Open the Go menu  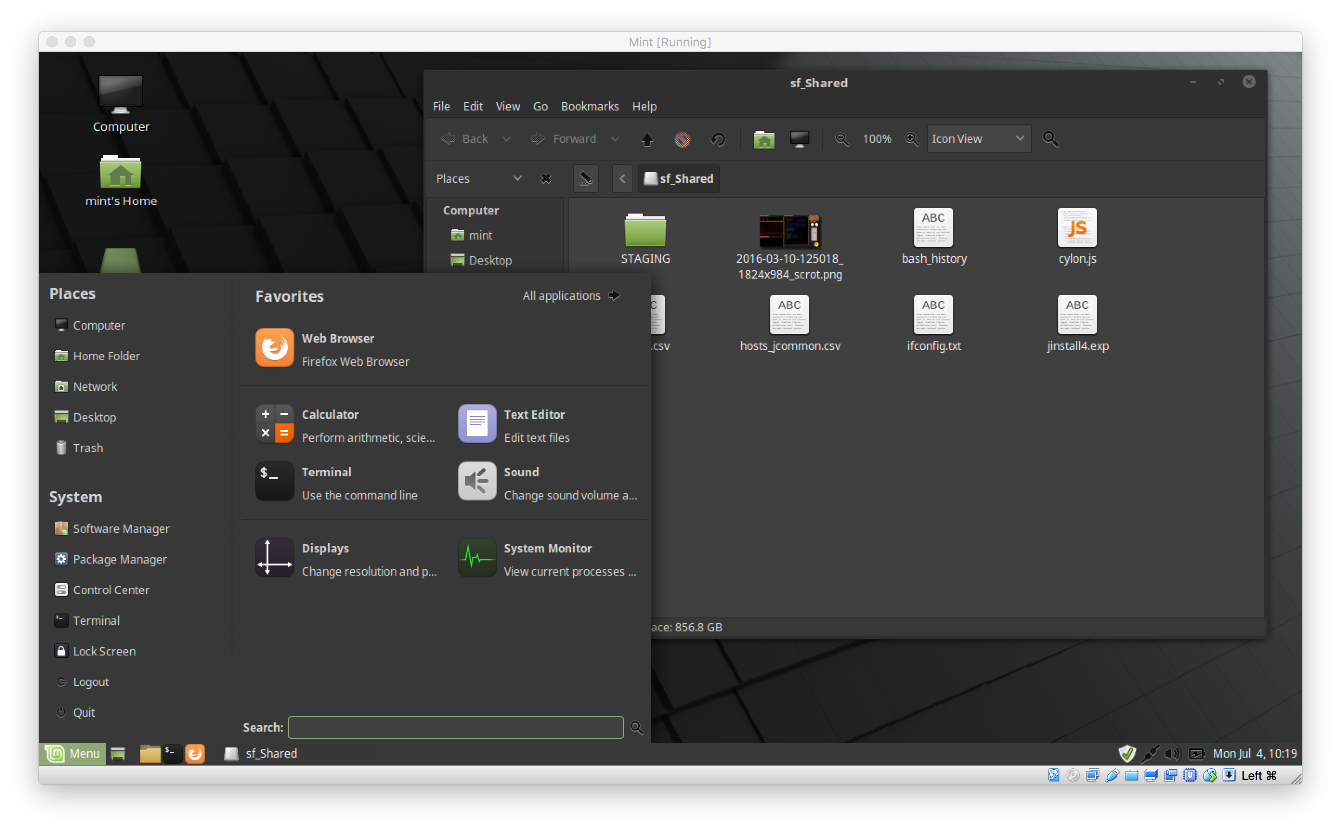click(x=540, y=107)
